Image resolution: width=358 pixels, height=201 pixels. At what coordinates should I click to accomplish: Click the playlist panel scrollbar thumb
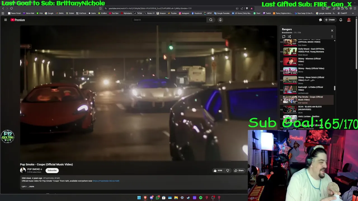[335, 88]
